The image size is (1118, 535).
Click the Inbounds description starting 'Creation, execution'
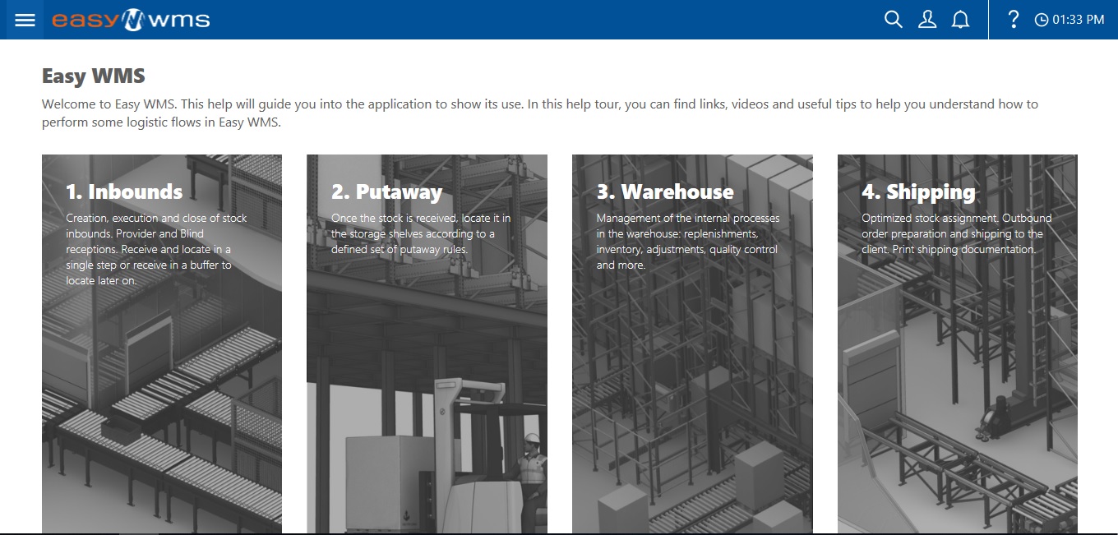(x=157, y=249)
